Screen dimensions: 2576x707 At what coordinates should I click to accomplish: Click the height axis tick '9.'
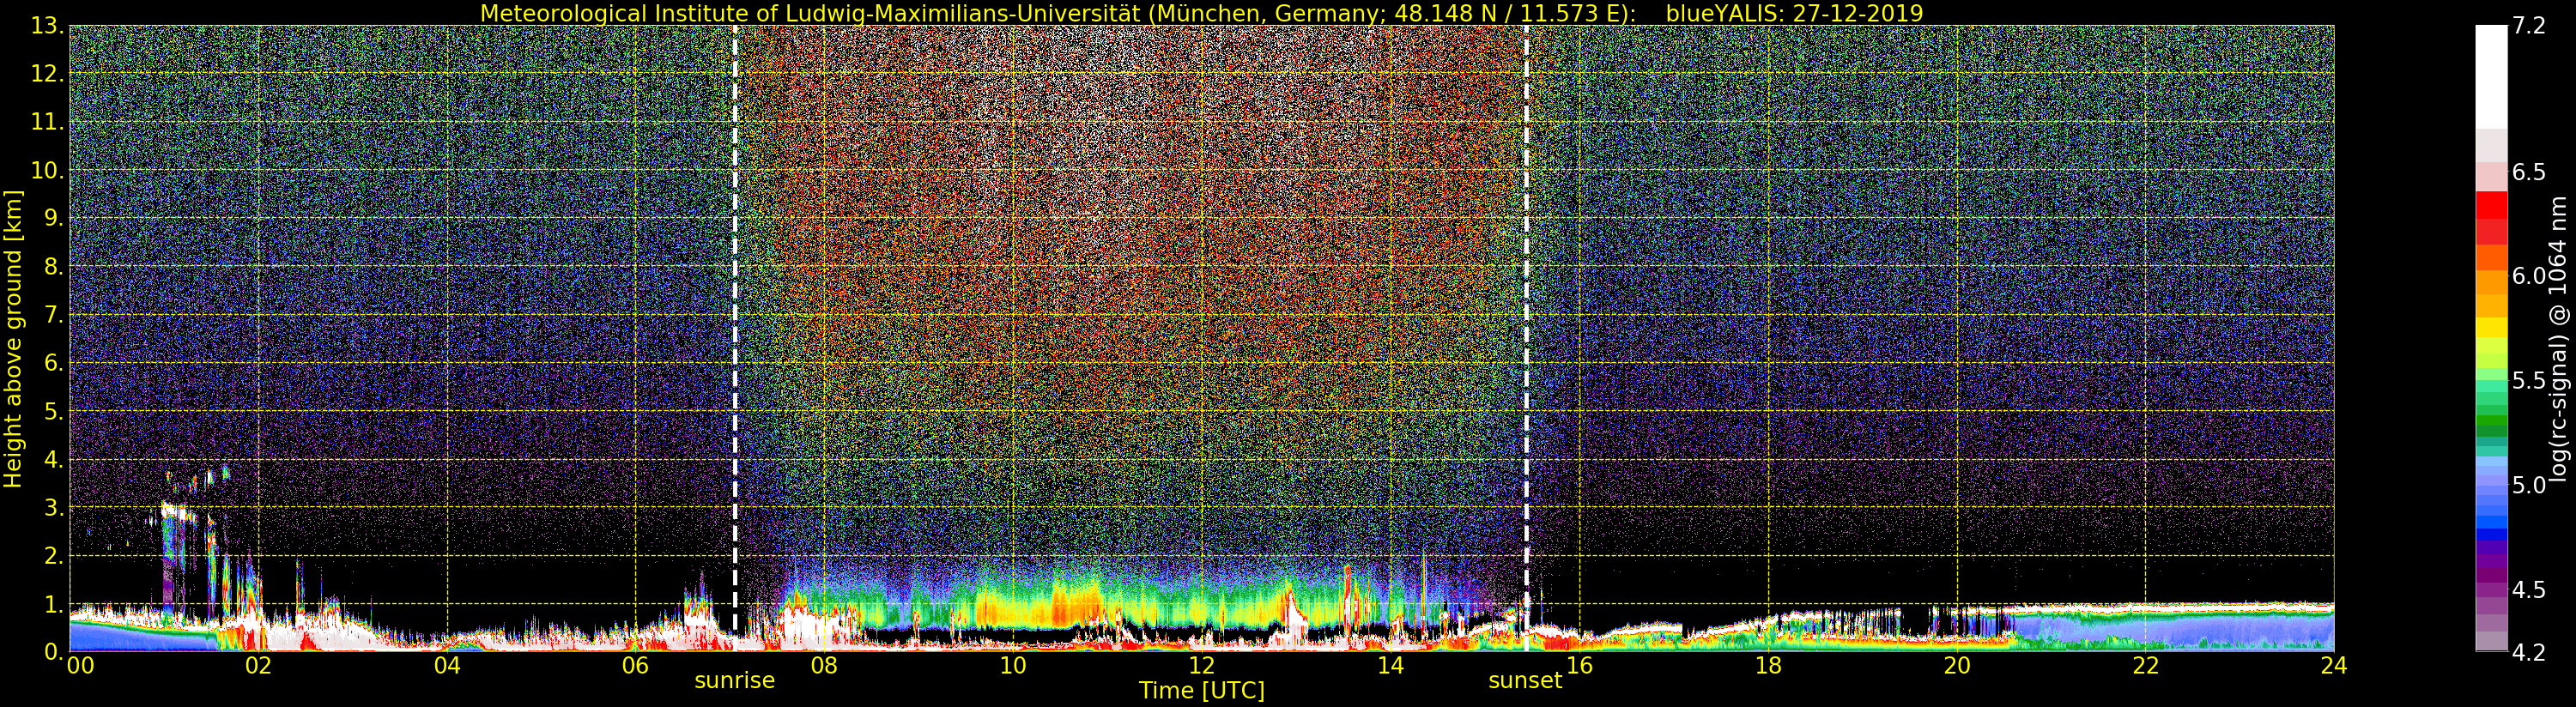pos(53,218)
